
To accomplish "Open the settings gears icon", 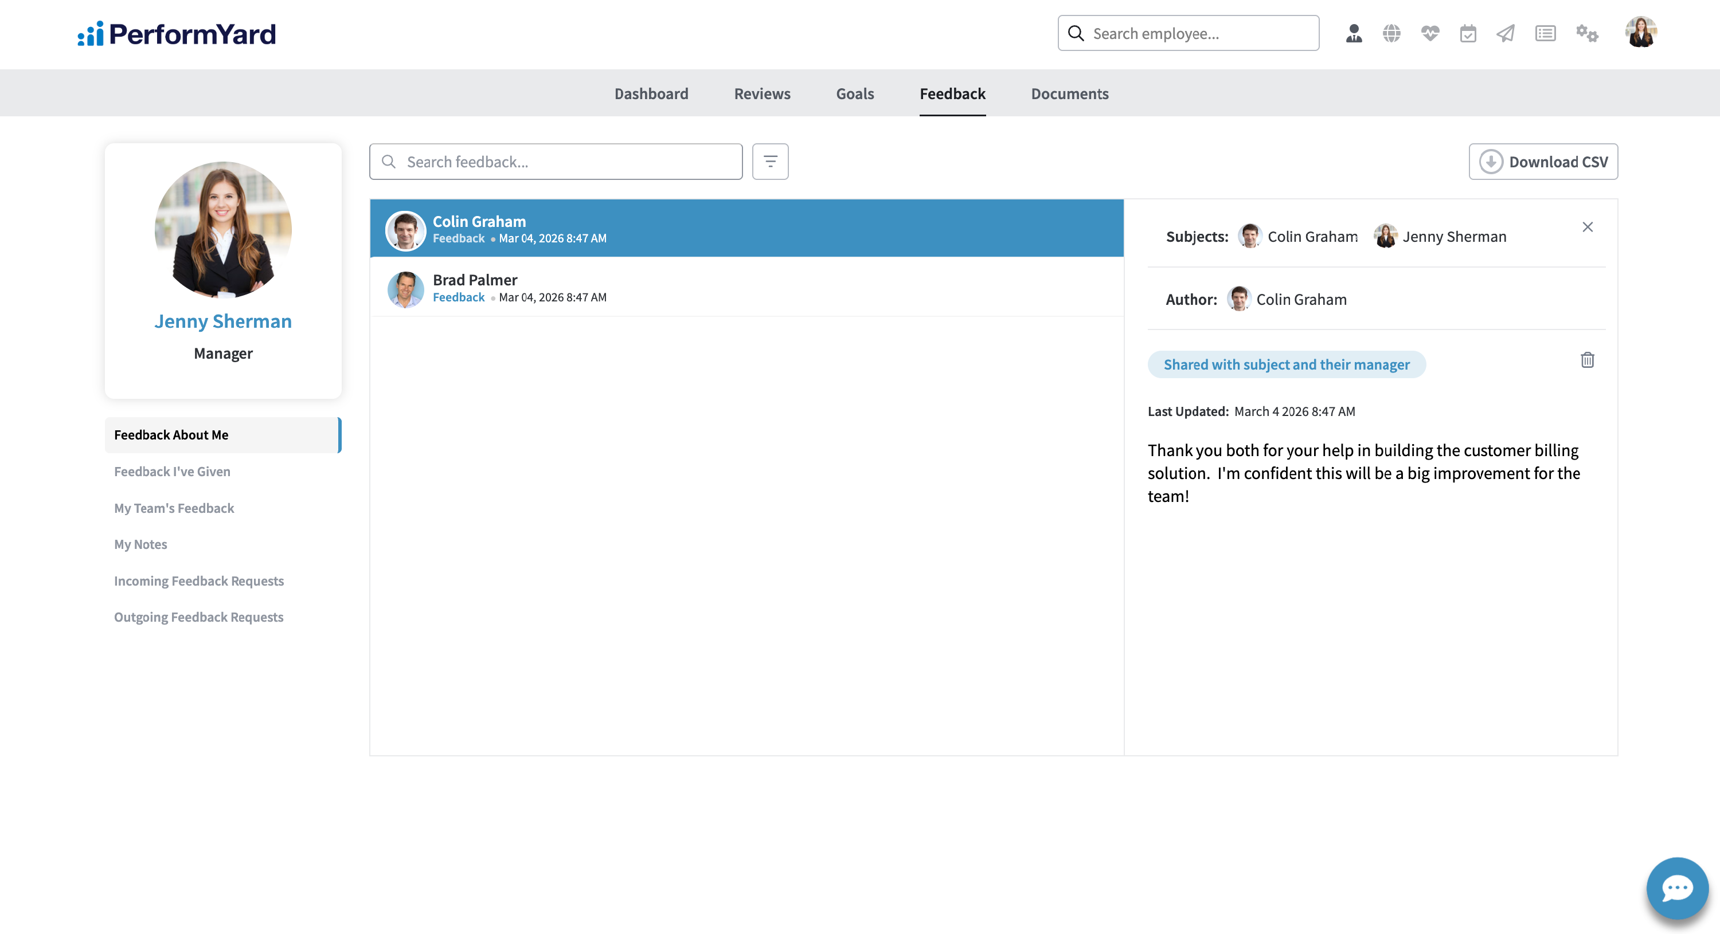I will click(x=1586, y=33).
